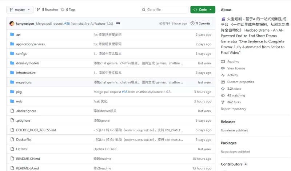Open the pkg folder
291x171 pixels.
(19, 92)
